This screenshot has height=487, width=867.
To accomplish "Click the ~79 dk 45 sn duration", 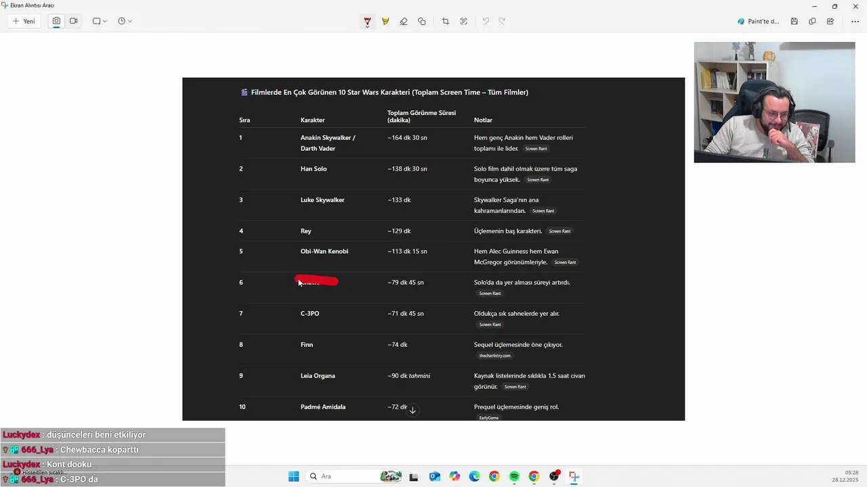I will pyautogui.click(x=406, y=282).
